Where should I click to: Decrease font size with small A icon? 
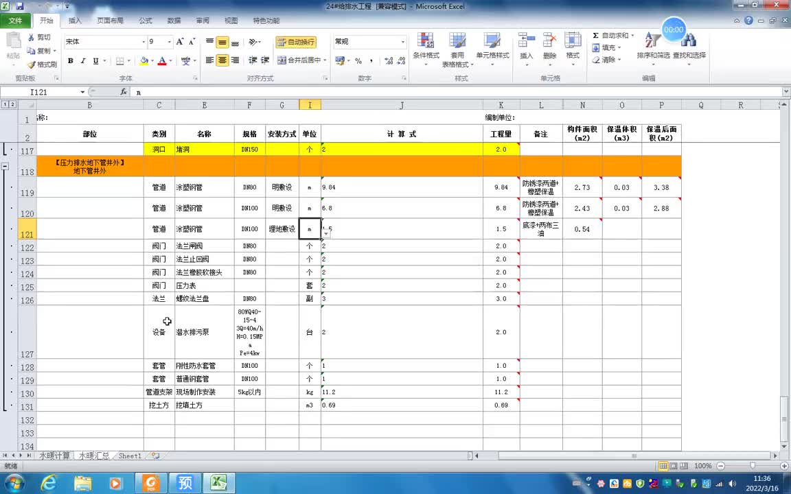coord(192,42)
